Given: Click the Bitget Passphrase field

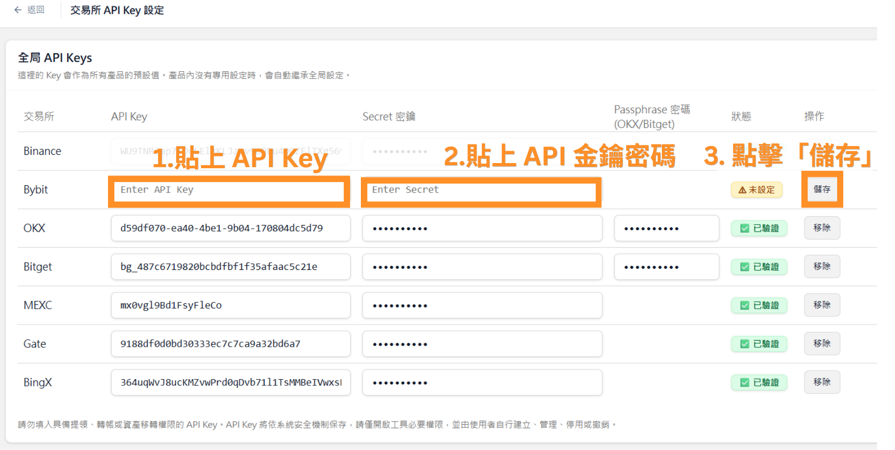Looking at the screenshot, I should click(666, 267).
